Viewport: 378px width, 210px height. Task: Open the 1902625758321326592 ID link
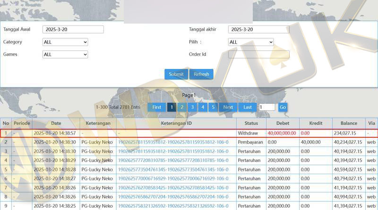tap(173, 206)
